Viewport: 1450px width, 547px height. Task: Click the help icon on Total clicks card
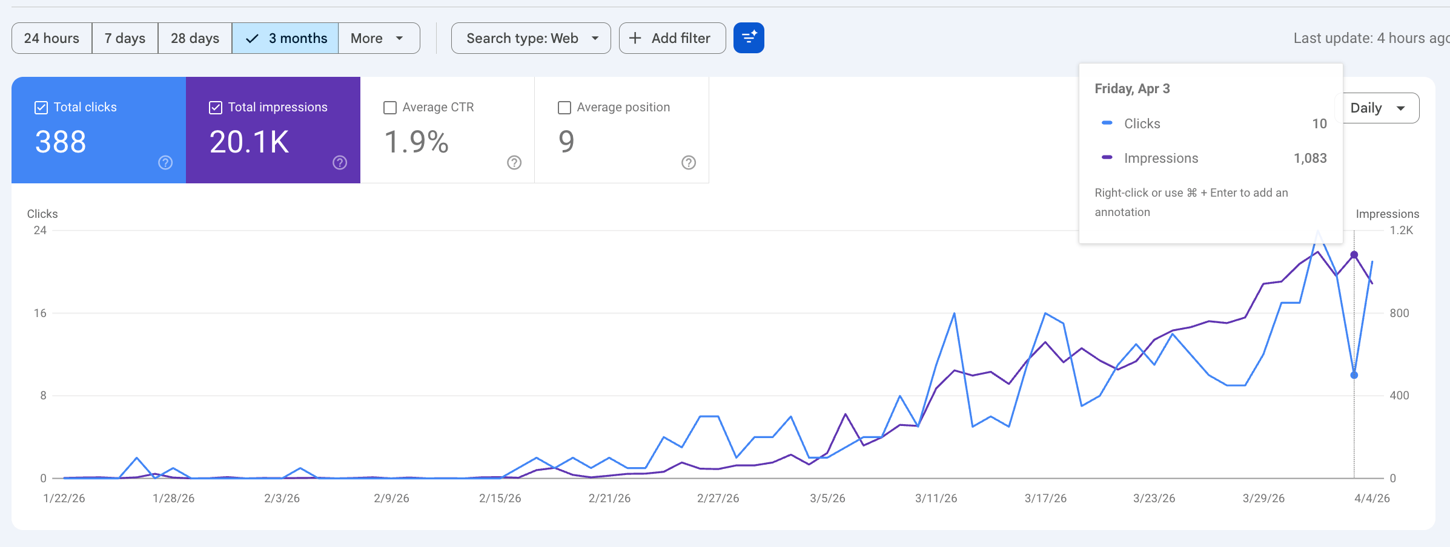165,162
